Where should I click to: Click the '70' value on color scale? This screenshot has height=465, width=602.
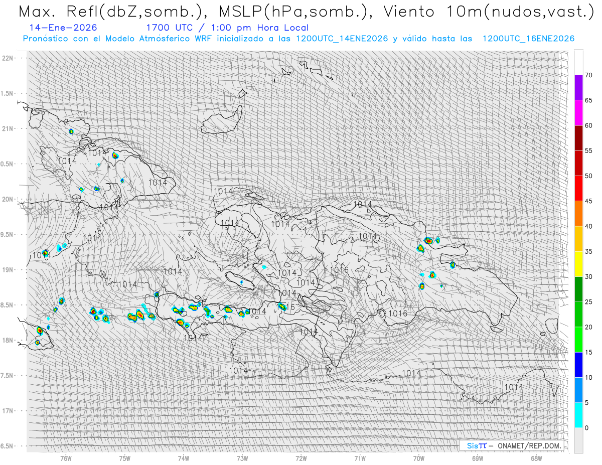click(588, 75)
